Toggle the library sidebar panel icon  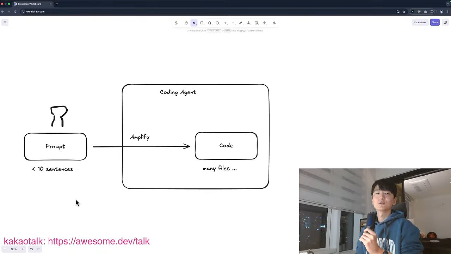tap(445, 22)
